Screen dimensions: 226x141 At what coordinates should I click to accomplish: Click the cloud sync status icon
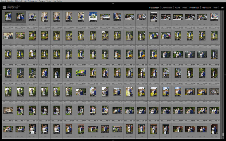(x=222, y=8)
